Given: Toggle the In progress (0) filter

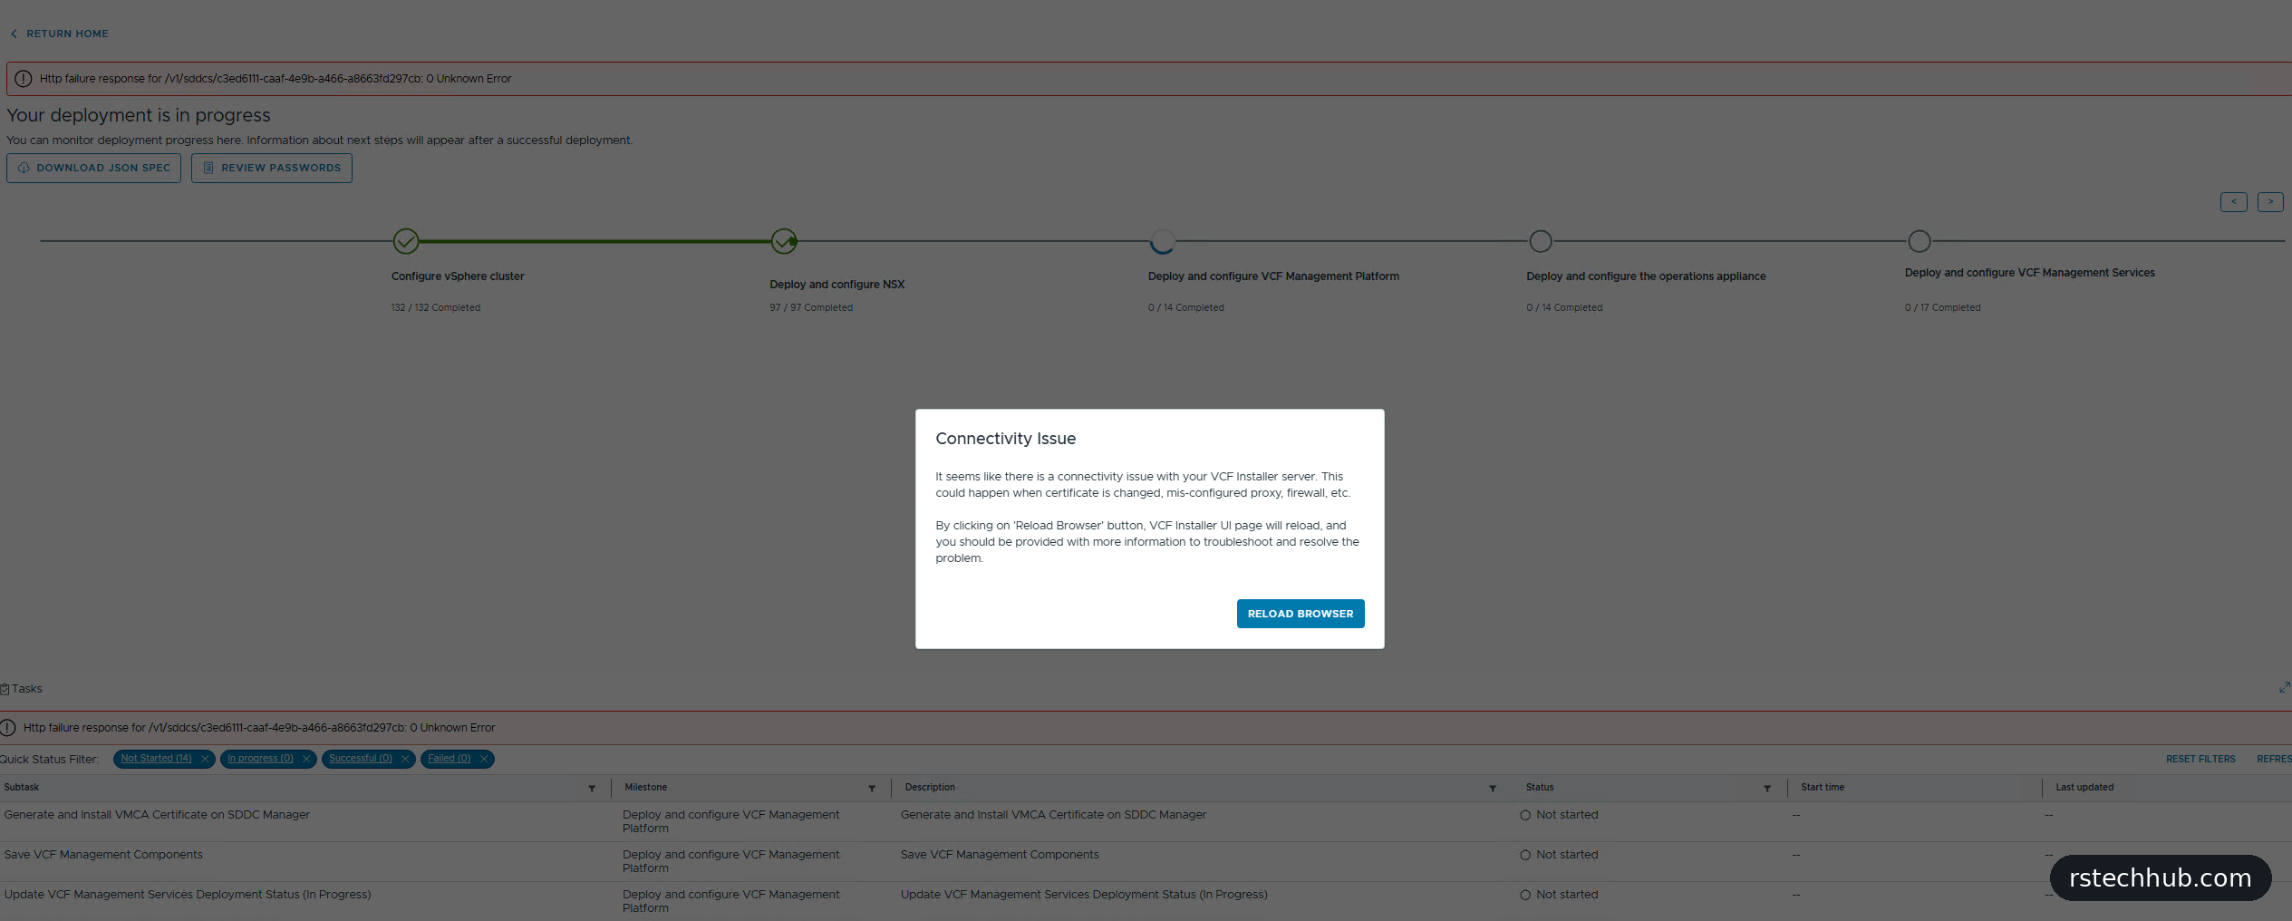Looking at the screenshot, I should 260,759.
